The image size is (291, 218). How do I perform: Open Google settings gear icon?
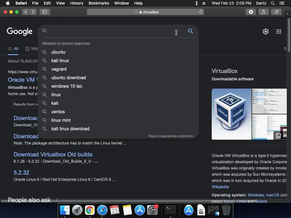266,32
